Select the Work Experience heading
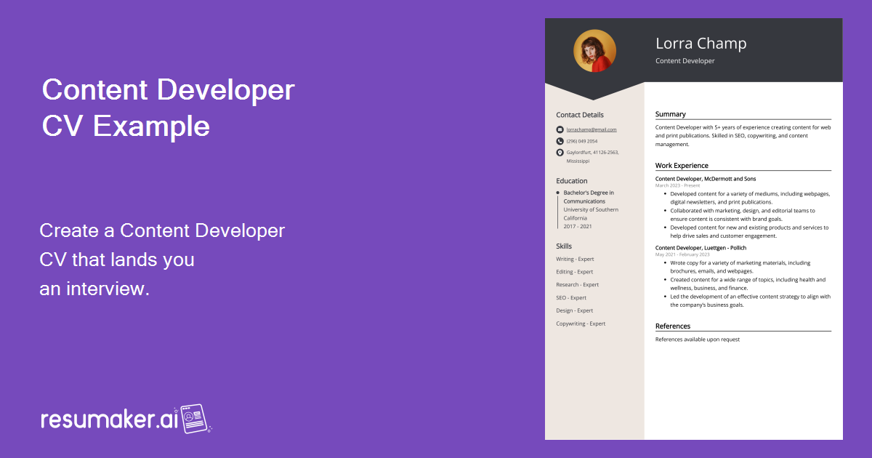 coord(682,166)
